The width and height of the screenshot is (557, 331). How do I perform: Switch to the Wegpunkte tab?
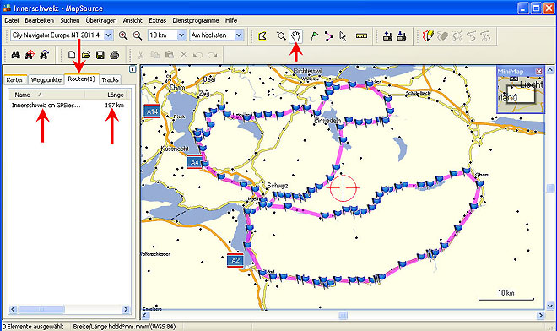(46, 80)
